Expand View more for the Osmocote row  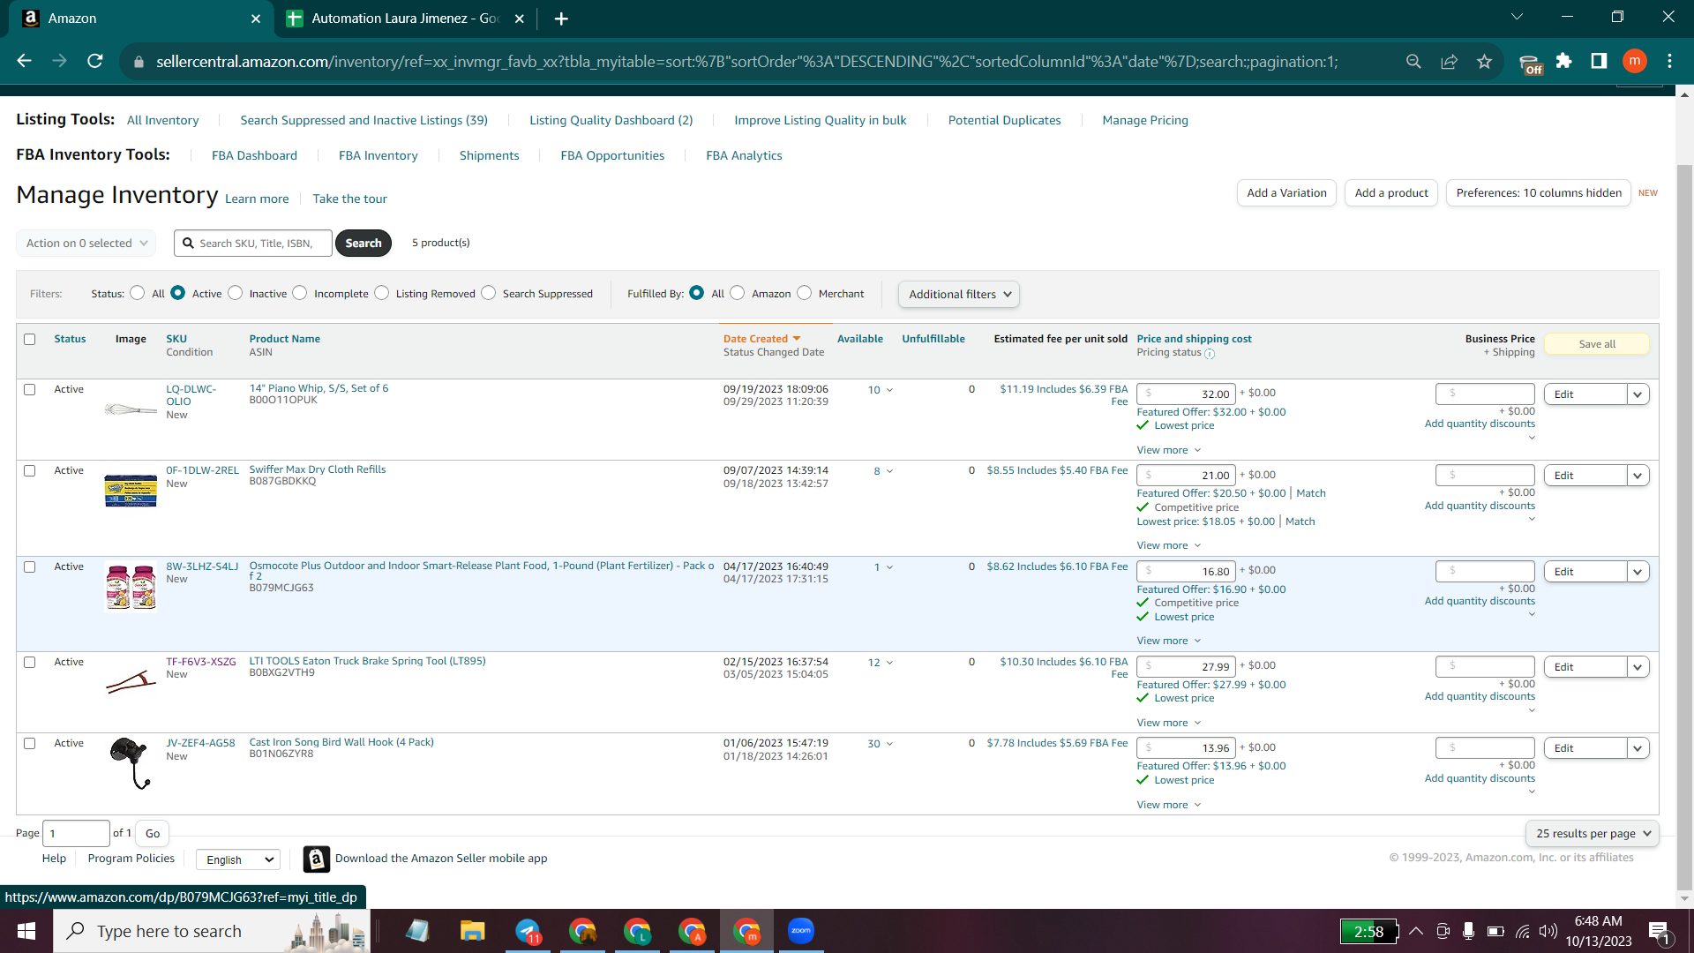[1169, 641]
